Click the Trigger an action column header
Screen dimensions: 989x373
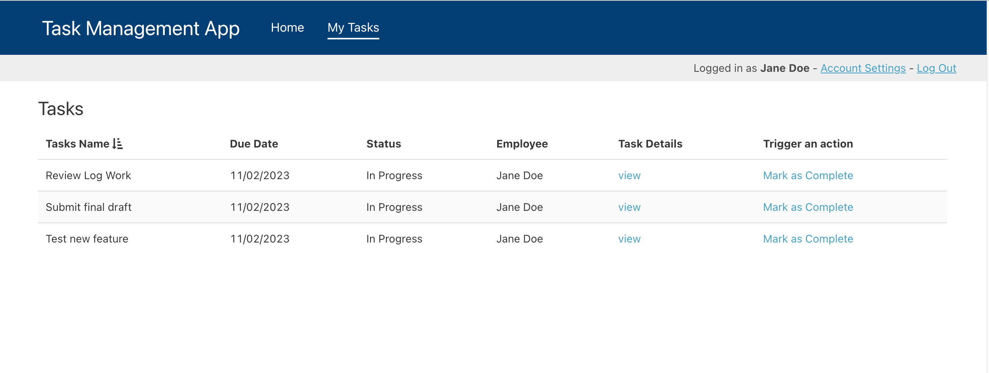point(808,144)
